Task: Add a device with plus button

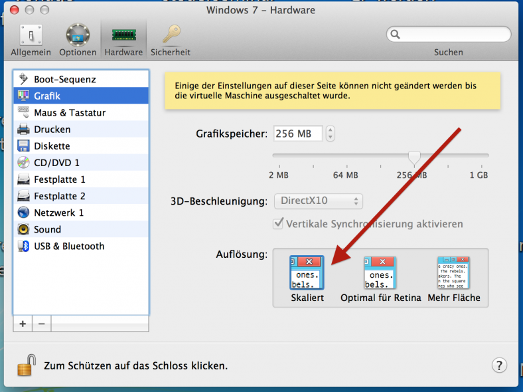Action: [23, 324]
